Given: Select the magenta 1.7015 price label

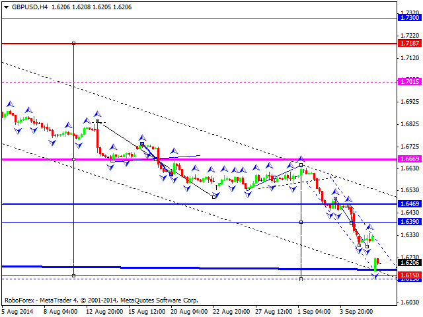Looking at the screenshot, I should [x=409, y=82].
